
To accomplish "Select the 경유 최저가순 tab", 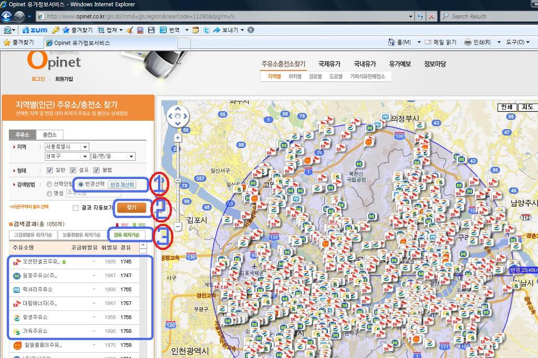I will [127, 235].
